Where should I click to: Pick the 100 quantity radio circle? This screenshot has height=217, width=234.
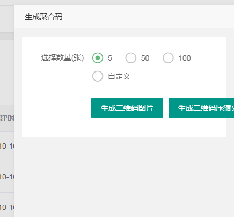pos(168,58)
